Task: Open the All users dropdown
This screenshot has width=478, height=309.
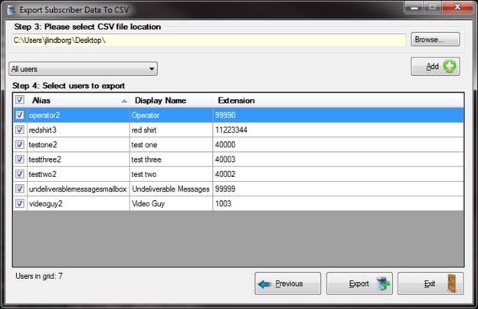Action: (83, 69)
